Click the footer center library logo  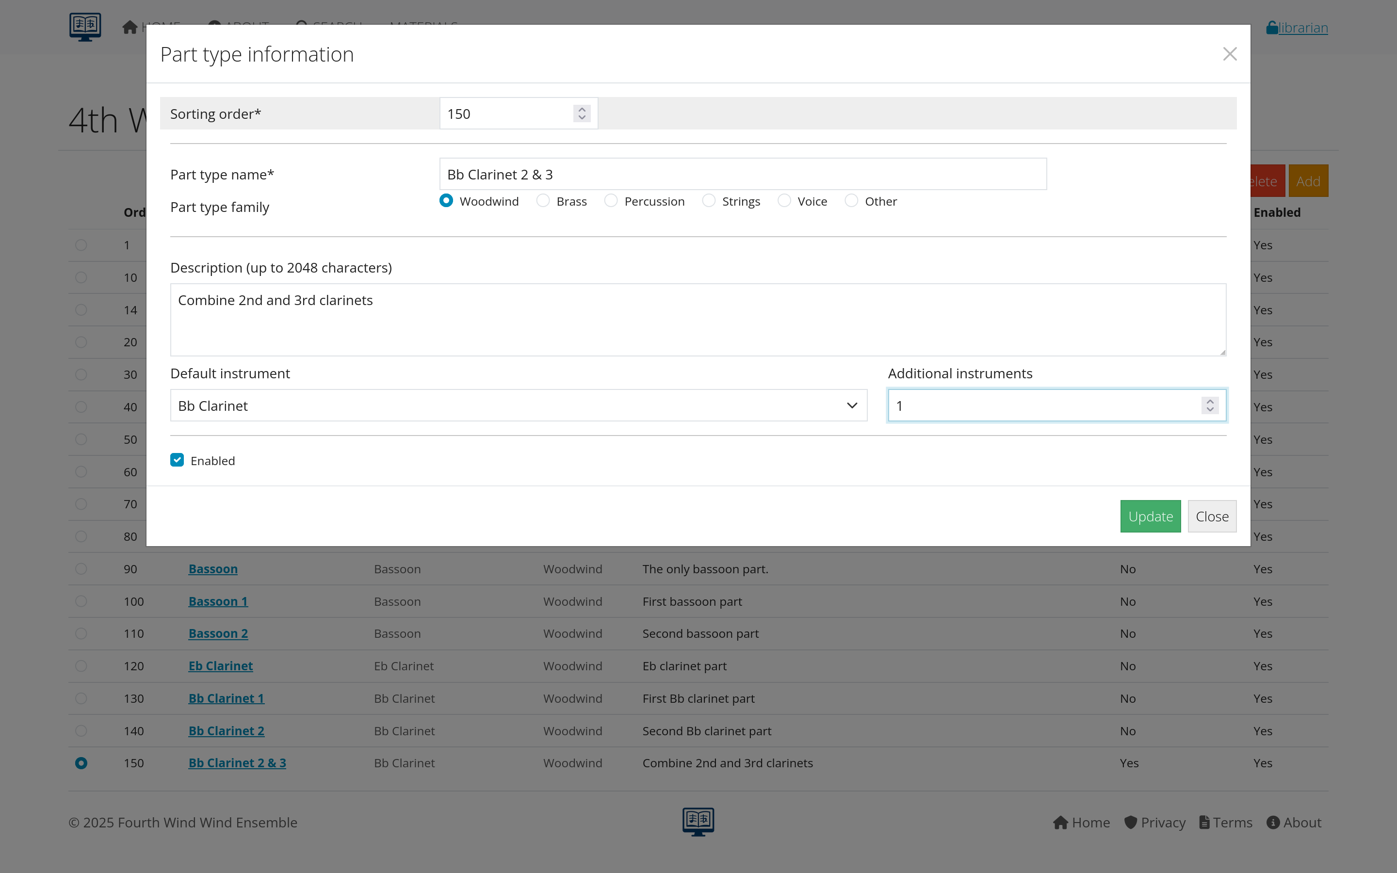pyautogui.click(x=698, y=821)
